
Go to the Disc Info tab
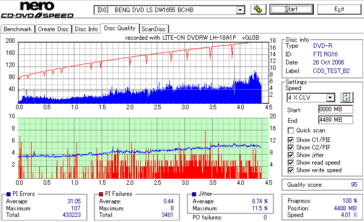[x=86, y=29]
